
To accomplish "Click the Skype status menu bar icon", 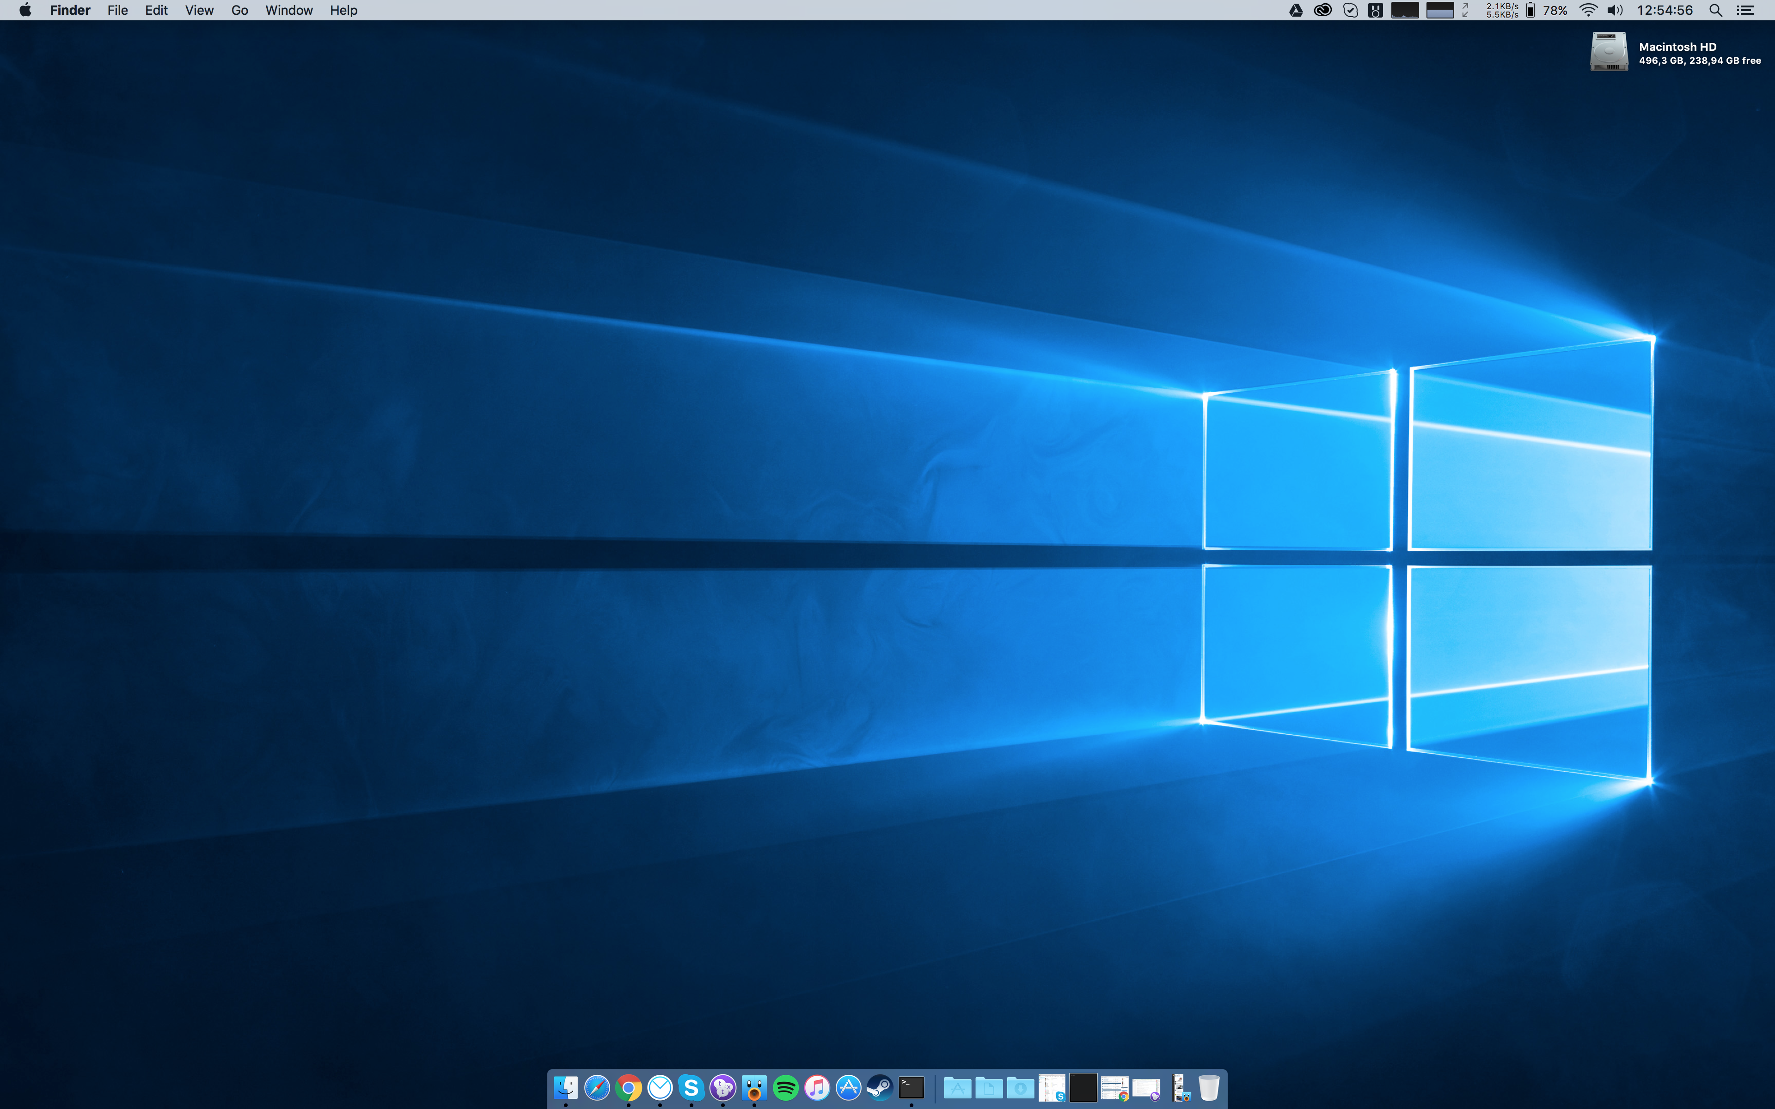I will (x=1350, y=10).
